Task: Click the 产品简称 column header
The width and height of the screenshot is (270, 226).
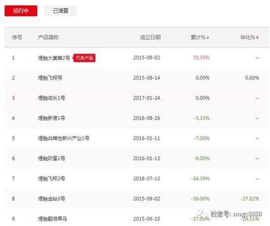Action: pos(48,37)
